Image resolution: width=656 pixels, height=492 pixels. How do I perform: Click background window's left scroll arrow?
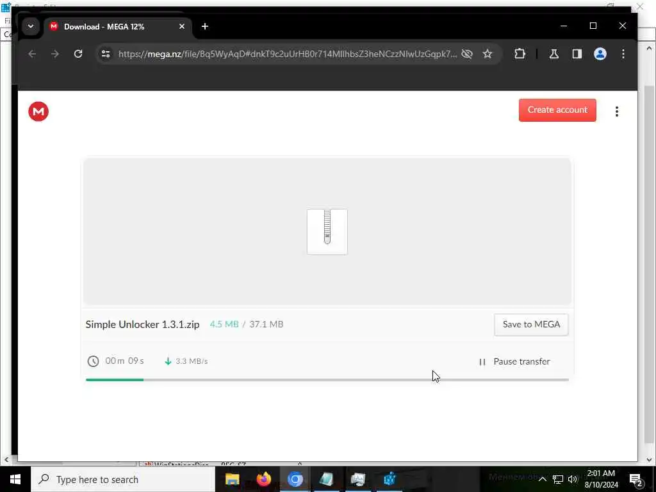pos(6,460)
